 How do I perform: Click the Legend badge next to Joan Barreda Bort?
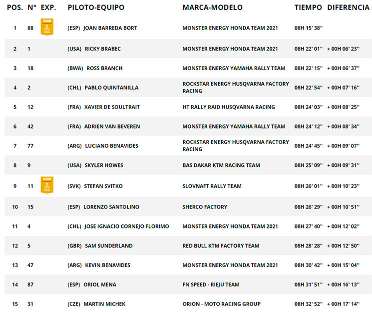(x=47, y=27)
